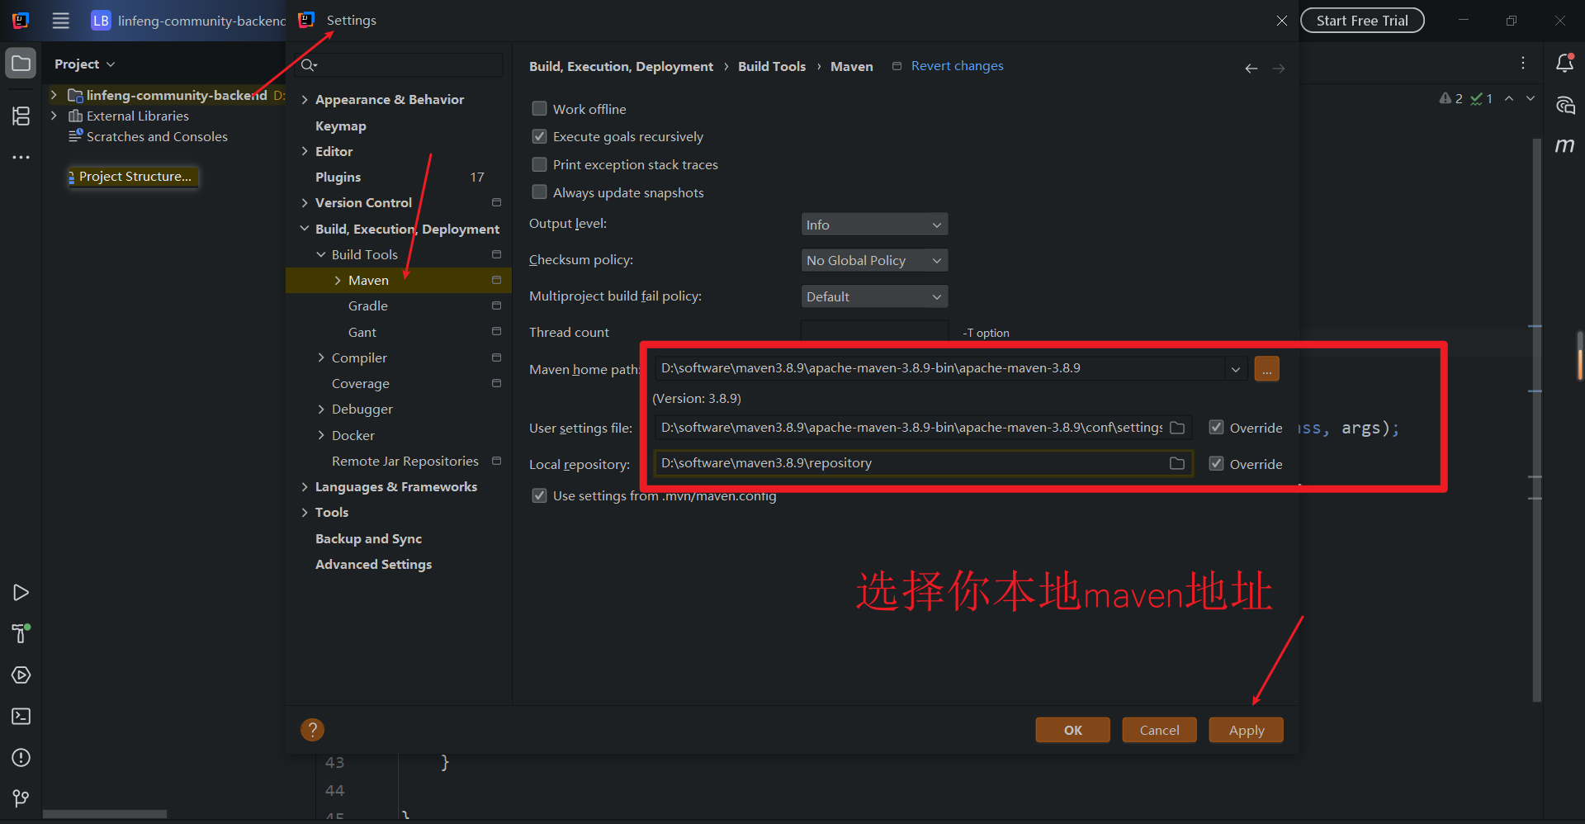The width and height of the screenshot is (1585, 824).
Task: Click the OK button
Action: (x=1072, y=730)
